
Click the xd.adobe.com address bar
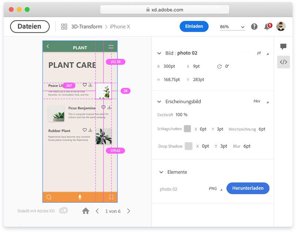click(165, 10)
